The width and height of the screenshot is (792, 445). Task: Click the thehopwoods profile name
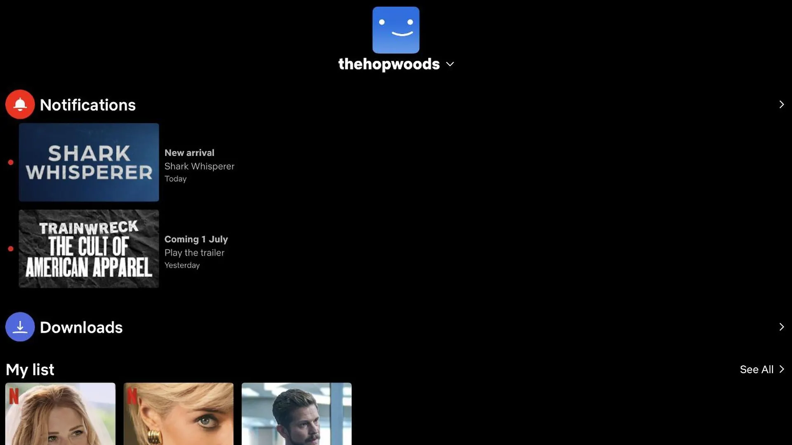tap(389, 64)
